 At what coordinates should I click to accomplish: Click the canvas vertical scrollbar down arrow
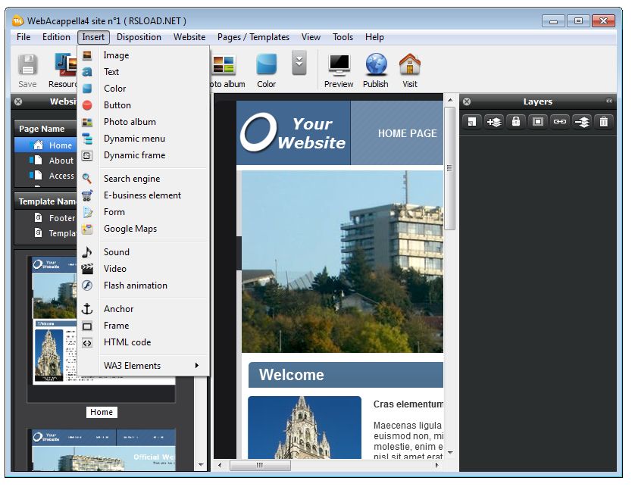point(450,452)
